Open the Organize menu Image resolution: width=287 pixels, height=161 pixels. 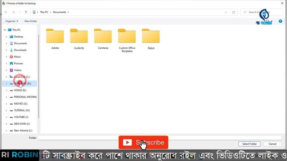pos(12,21)
